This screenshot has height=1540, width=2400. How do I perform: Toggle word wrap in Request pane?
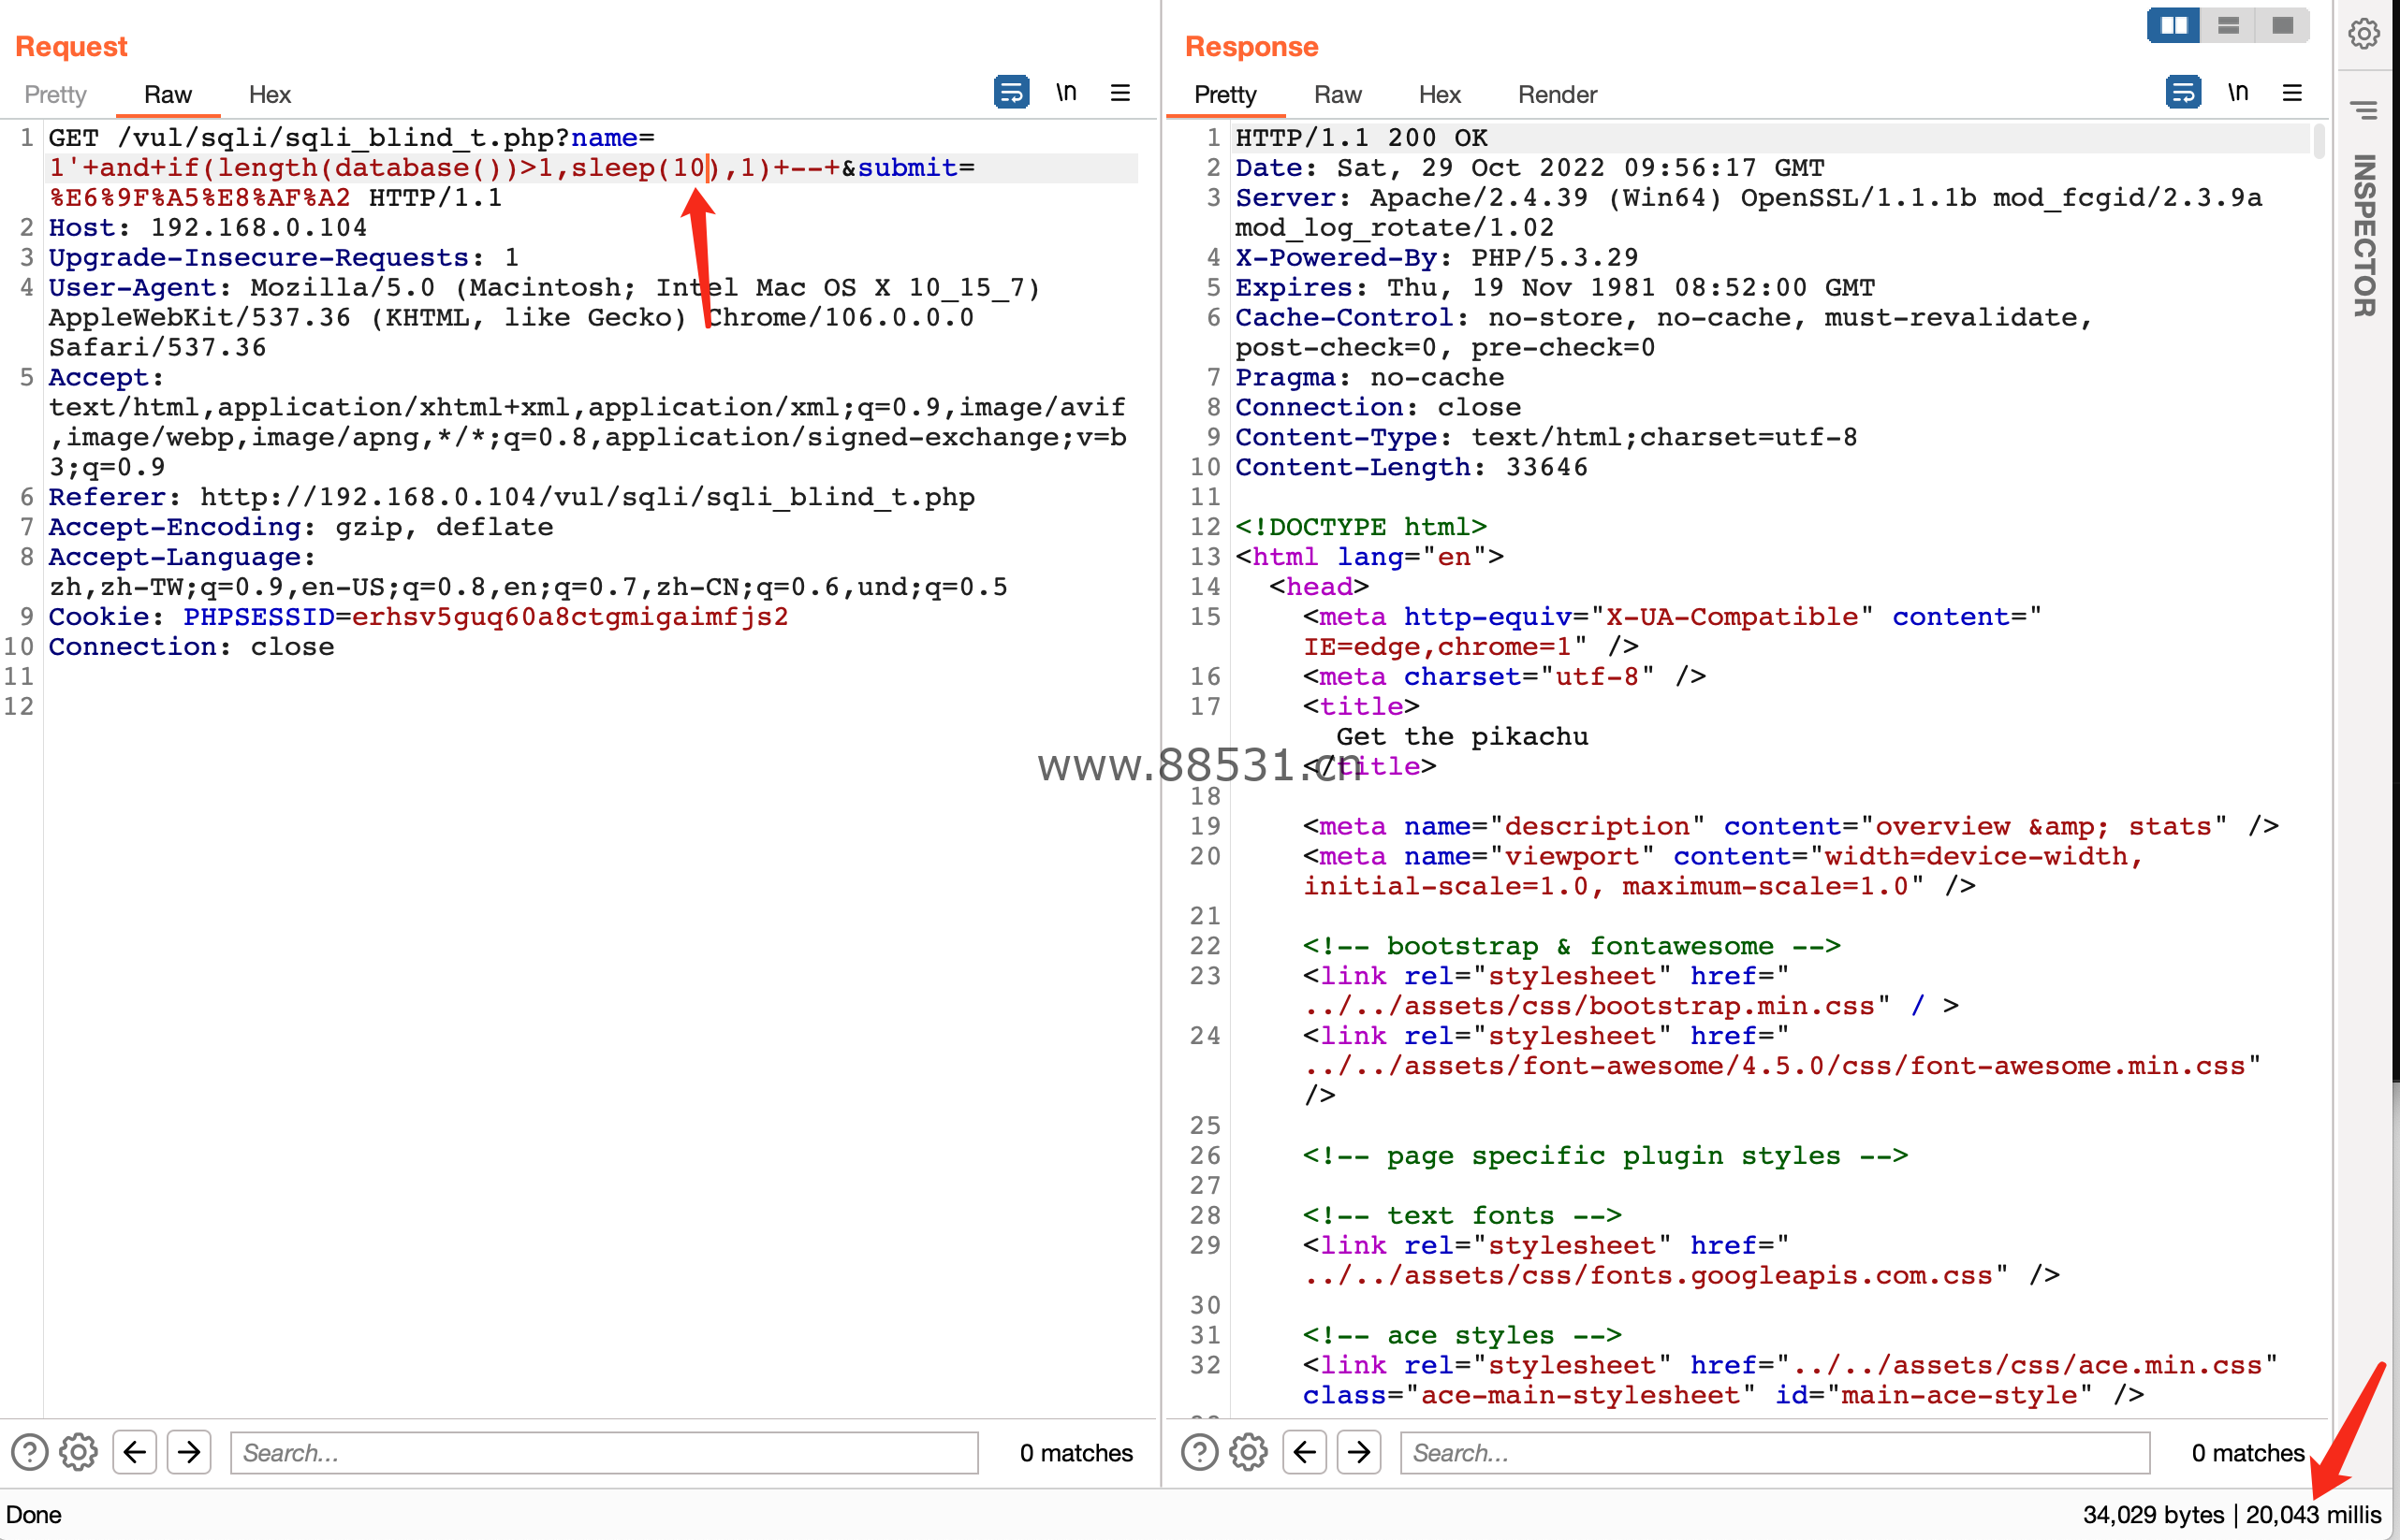click(x=1012, y=93)
